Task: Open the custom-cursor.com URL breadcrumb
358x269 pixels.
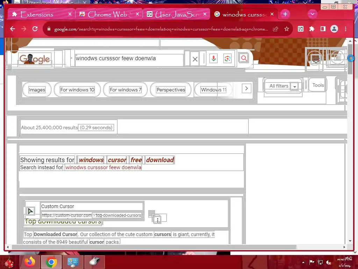Action: [x=91, y=215]
